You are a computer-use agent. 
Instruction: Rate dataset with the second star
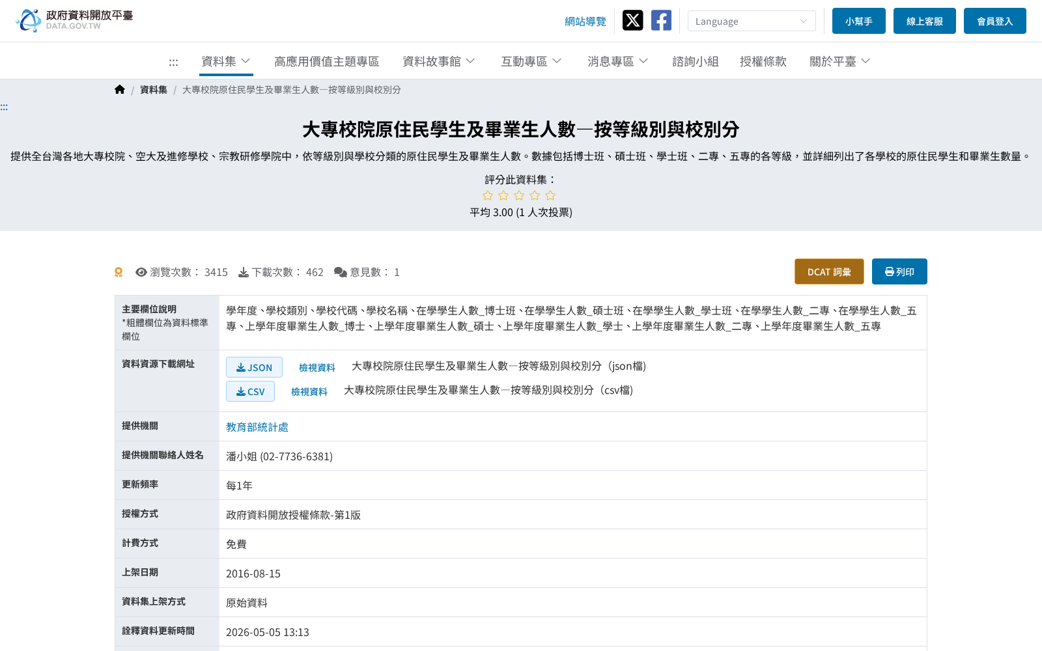pyautogui.click(x=503, y=195)
